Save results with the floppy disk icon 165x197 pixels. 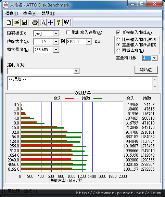(x=24, y=23)
